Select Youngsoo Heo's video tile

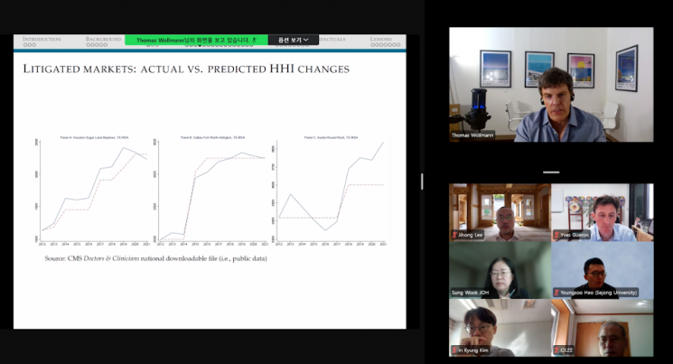[603, 270]
